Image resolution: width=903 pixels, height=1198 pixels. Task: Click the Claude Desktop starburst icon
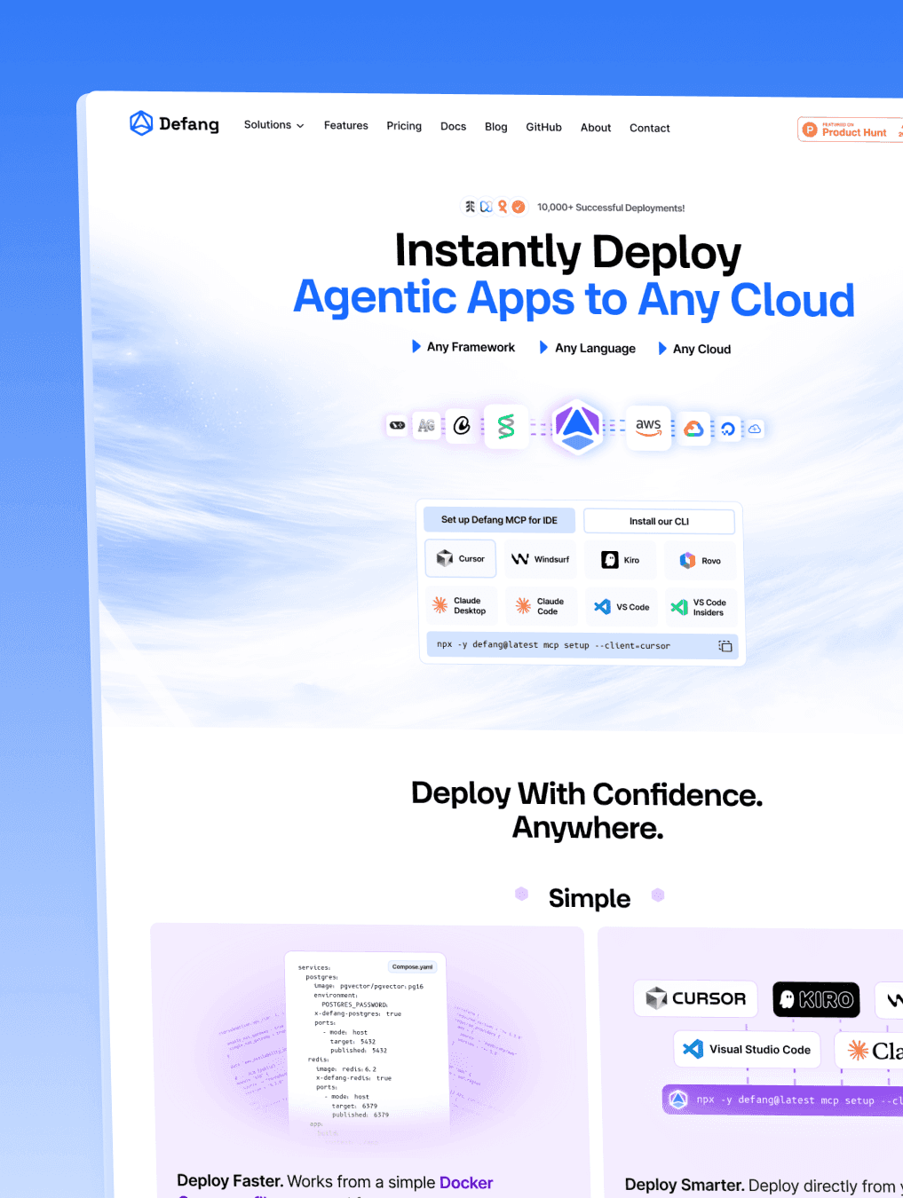[x=440, y=605]
